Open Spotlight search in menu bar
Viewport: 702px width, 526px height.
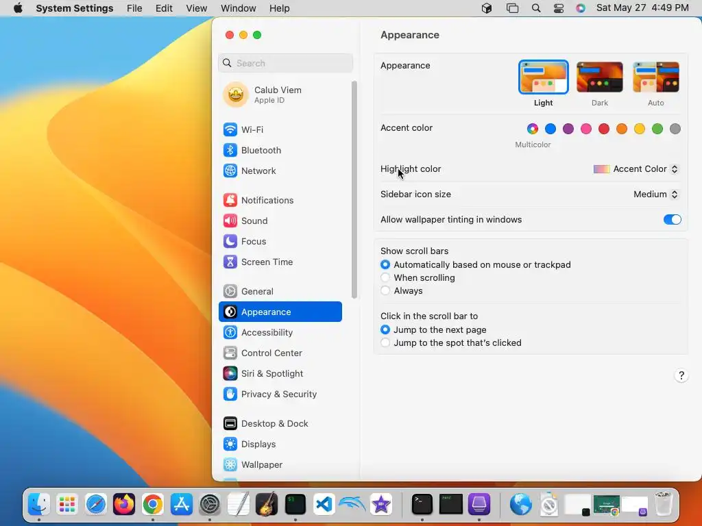coord(536,8)
